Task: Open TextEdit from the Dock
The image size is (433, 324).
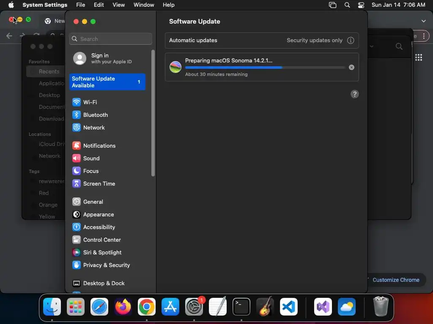Action: tap(218, 307)
